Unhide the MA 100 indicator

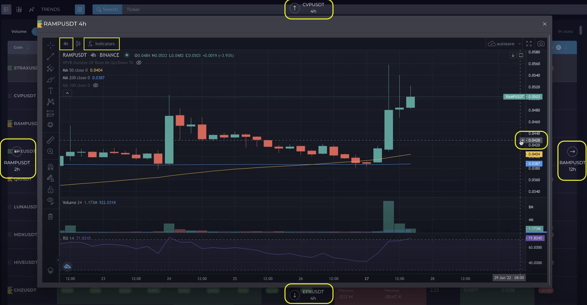tap(96, 85)
